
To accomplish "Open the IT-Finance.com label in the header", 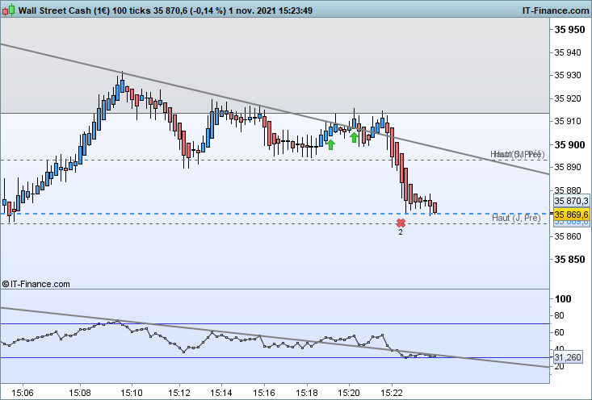I will coord(556,10).
